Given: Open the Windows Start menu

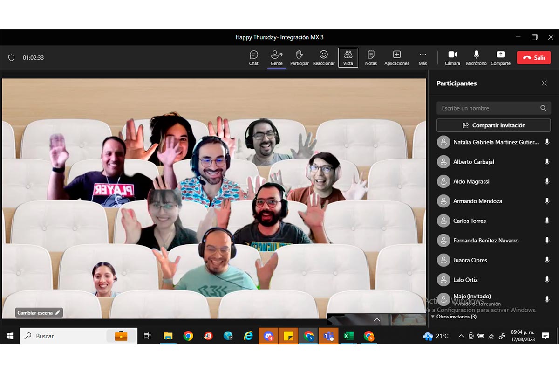Looking at the screenshot, I should click(10, 336).
